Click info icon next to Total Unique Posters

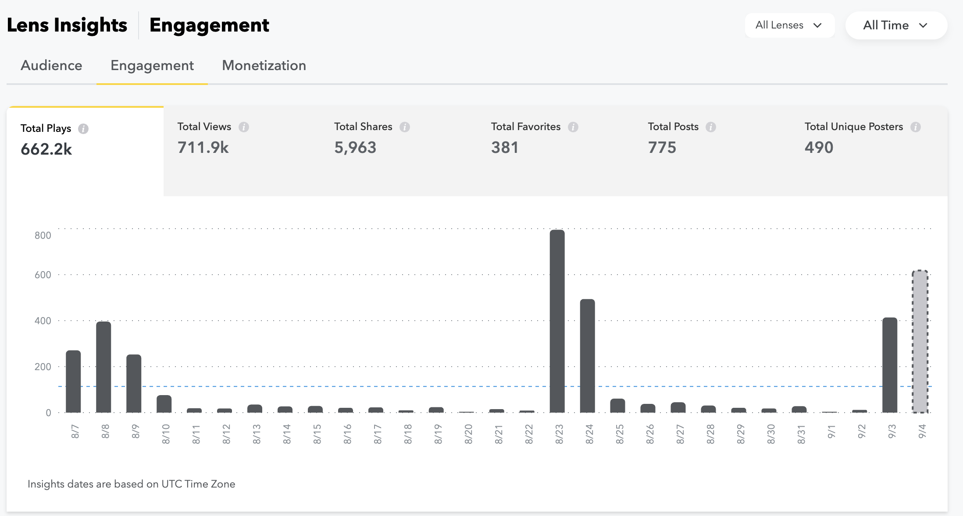point(916,127)
